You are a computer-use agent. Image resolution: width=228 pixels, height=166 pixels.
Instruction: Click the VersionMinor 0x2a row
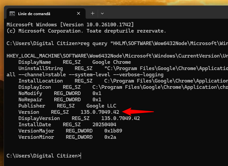[x=67, y=137]
